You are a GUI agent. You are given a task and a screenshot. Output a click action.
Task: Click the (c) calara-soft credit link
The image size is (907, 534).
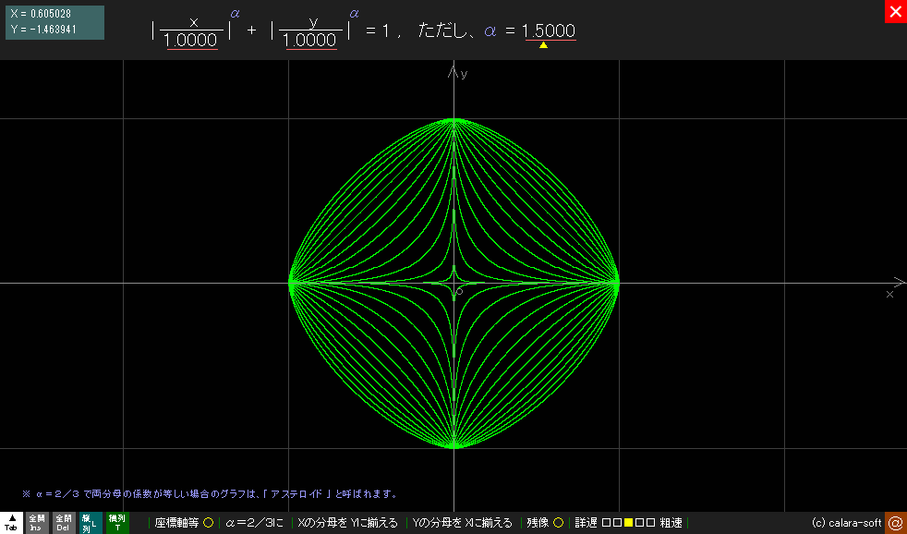click(846, 523)
